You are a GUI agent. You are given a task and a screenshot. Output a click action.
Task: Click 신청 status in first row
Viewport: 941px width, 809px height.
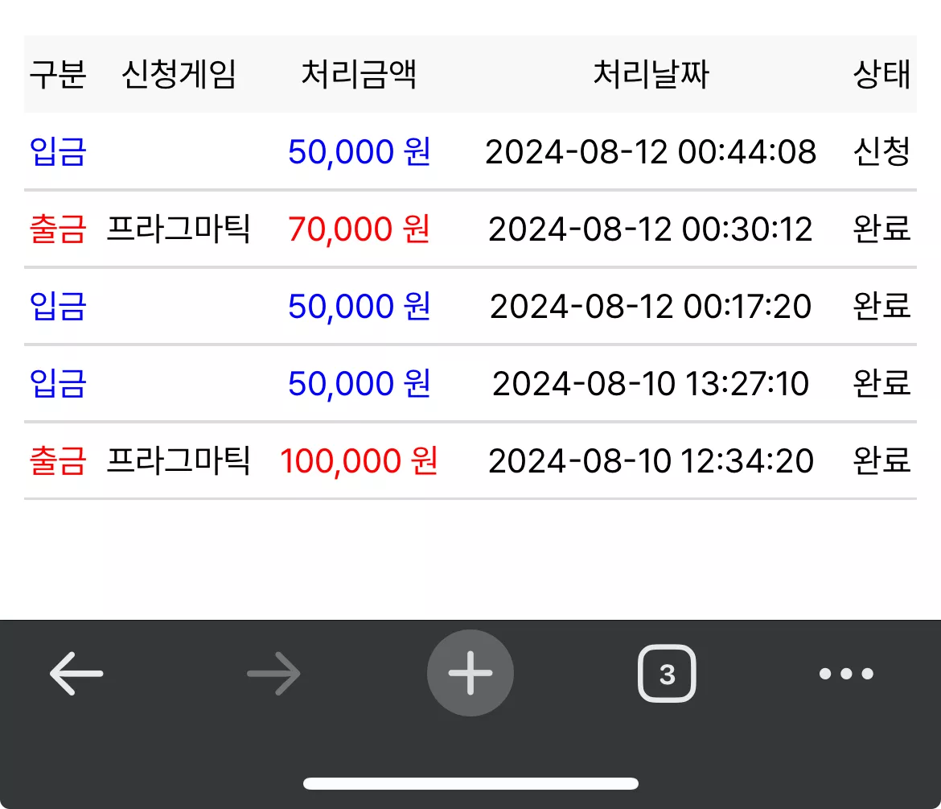(881, 151)
